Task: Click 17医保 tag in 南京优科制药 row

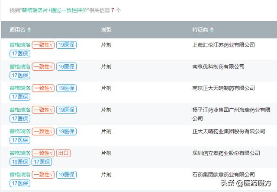Action: point(20,75)
